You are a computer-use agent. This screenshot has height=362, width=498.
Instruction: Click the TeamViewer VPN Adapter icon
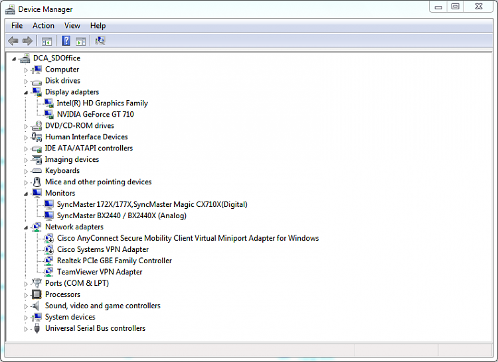click(48, 272)
